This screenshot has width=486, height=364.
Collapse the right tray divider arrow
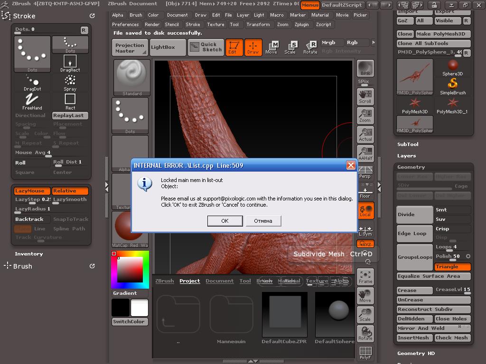(x=379, y=187)
